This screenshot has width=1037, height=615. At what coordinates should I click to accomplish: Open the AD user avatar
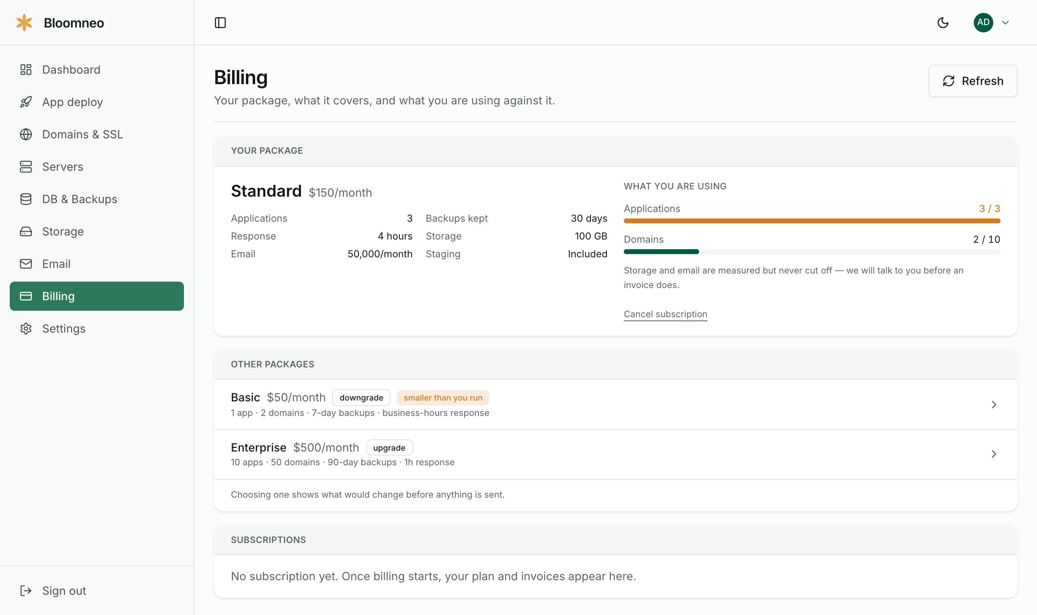[983, 23]
